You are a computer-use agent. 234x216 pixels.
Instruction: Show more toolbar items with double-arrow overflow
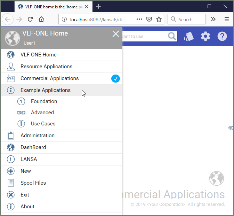point(213,19)
